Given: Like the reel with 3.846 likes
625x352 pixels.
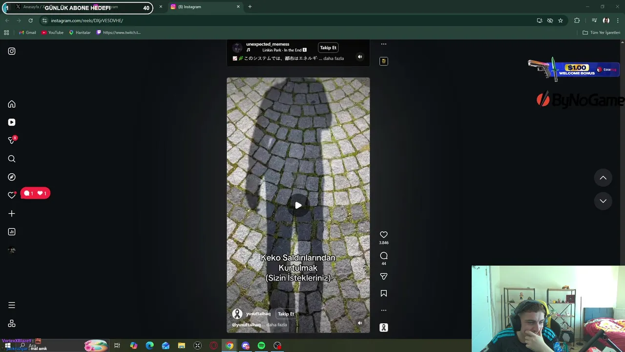Looking at the screenshot, I should pyautogui.click(x=384, y=235).
